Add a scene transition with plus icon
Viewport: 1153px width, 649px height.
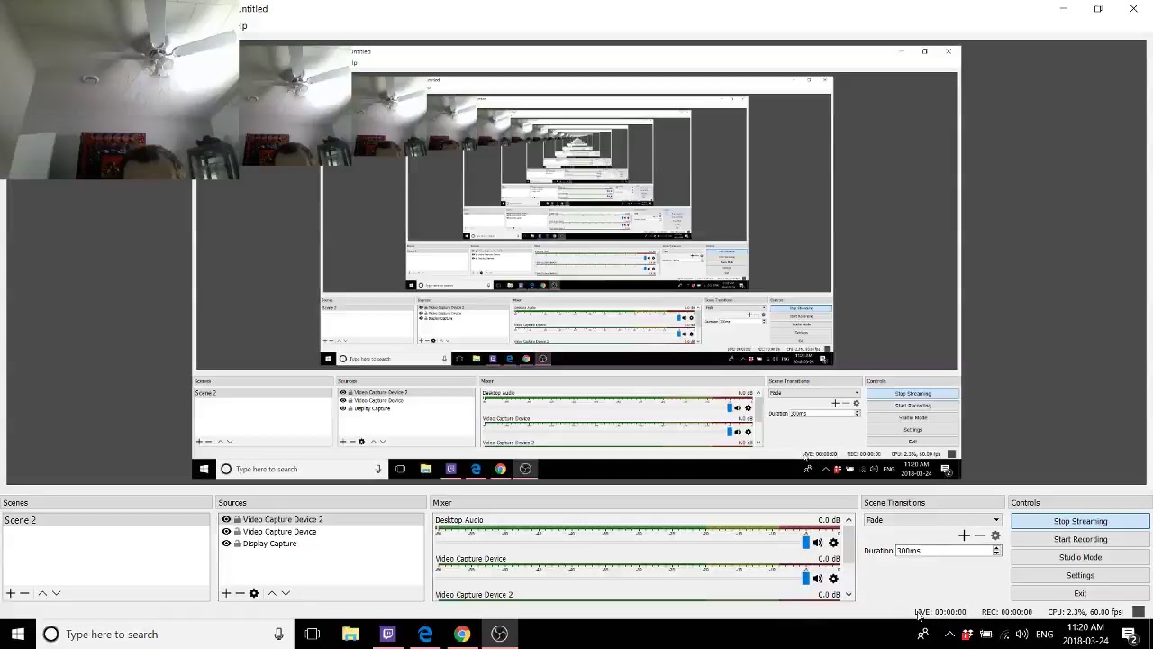(x=964, y=536)
